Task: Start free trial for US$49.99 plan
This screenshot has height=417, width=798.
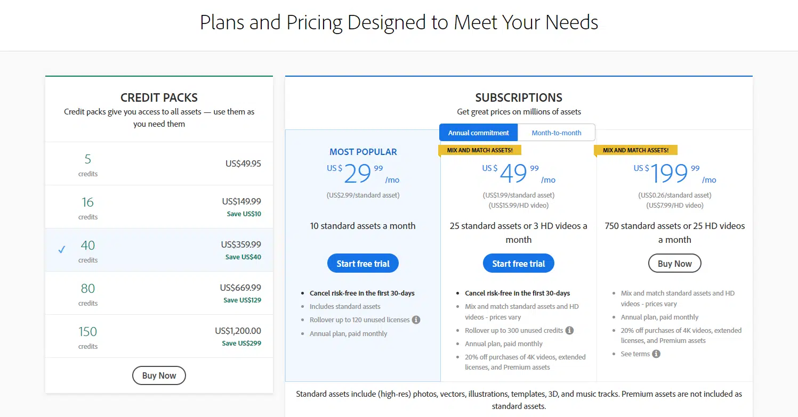Action: coord(518,264)
